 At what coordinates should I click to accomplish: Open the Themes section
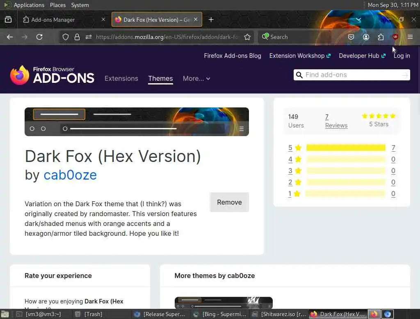pyautogui.click(x=160, y=78)
